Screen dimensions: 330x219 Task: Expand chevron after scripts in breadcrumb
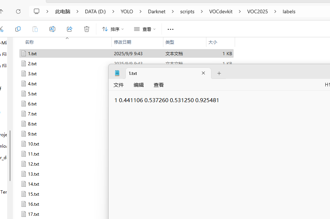202,11
